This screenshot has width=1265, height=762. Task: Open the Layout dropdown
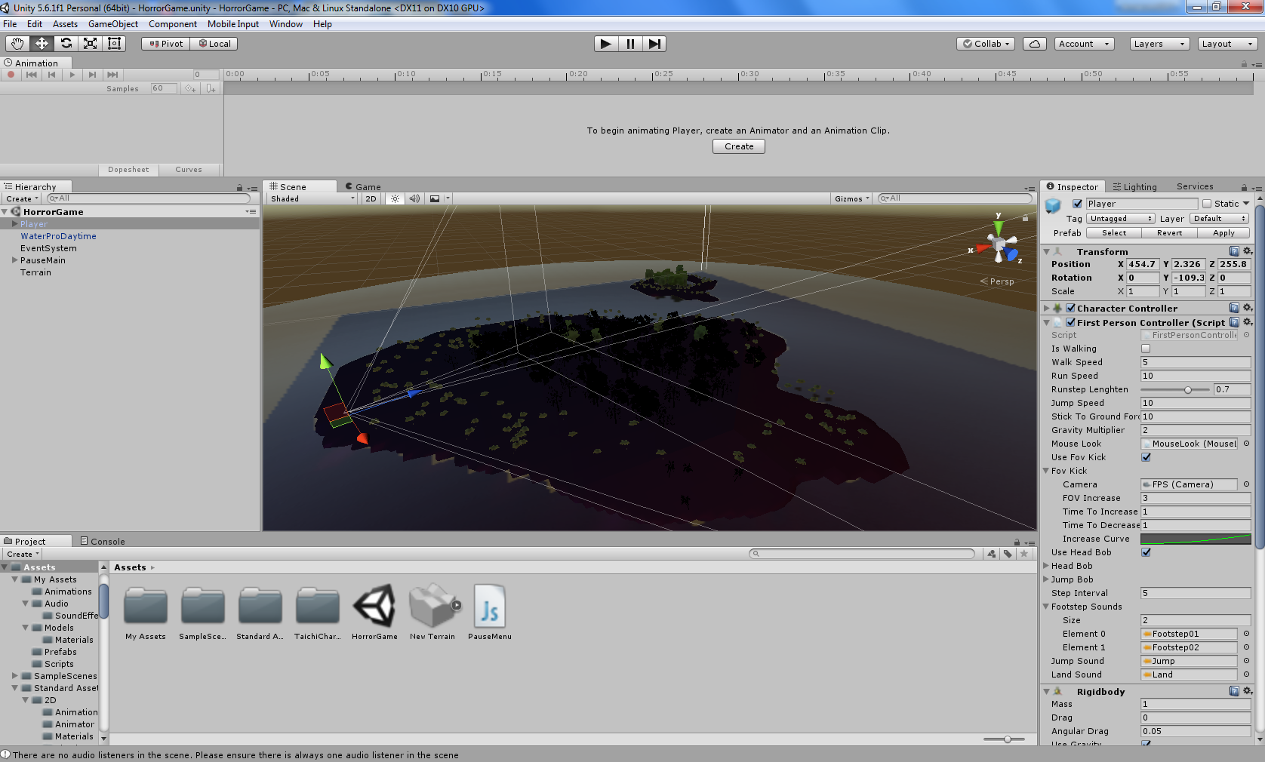(x=1227, y=44)
